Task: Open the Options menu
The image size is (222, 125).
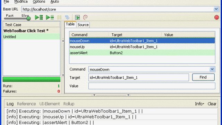Action: coord(39,2)
